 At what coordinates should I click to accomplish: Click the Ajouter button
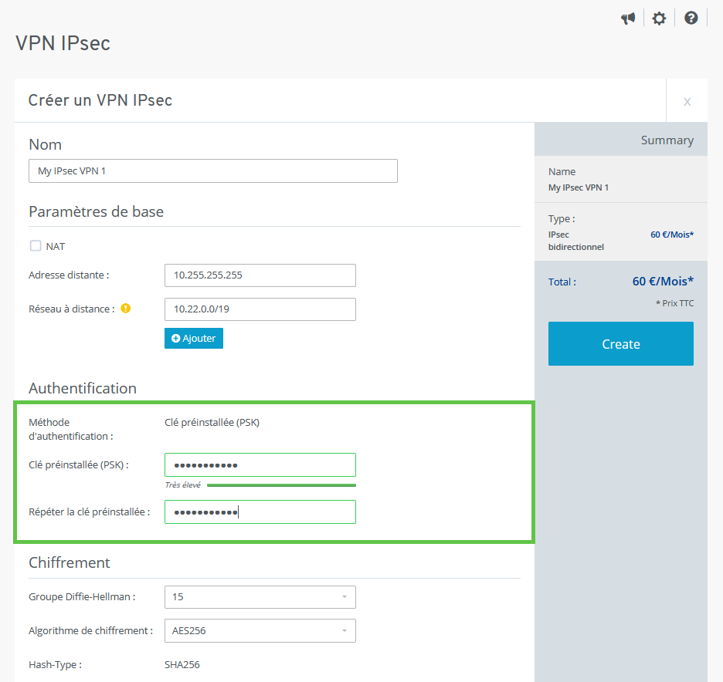tap(194, 339)
